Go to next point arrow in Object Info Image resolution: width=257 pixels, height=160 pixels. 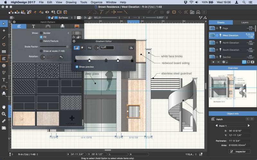point(249,125)
